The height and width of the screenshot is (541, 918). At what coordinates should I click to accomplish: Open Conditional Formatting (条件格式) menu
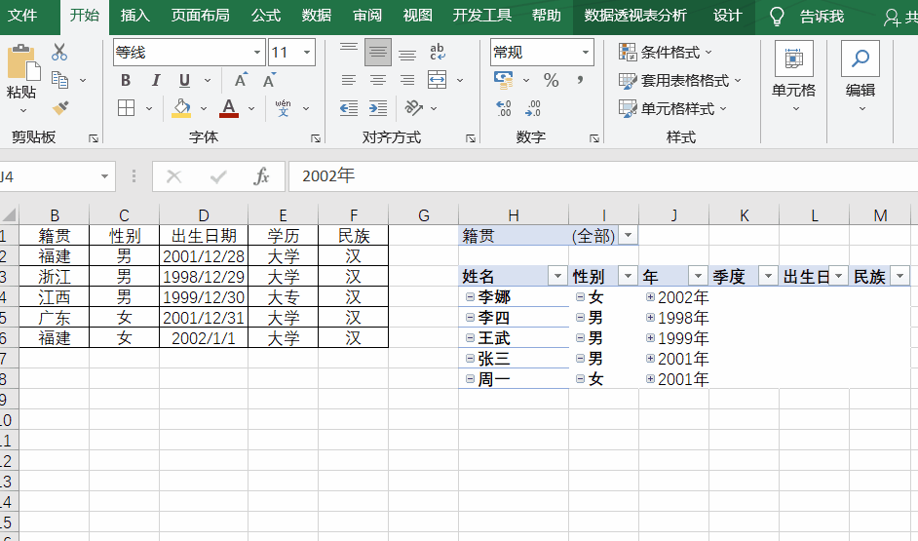(666, 52)
